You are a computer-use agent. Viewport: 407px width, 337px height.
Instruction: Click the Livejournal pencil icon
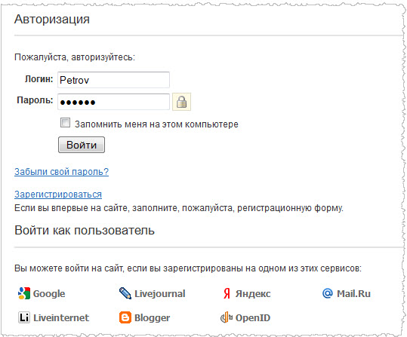click(x=125, y=293)
